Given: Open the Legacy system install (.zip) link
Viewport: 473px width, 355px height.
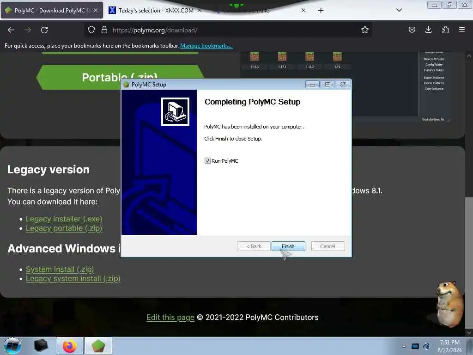Looking at the screenshot, I should (x=73, y=278).
